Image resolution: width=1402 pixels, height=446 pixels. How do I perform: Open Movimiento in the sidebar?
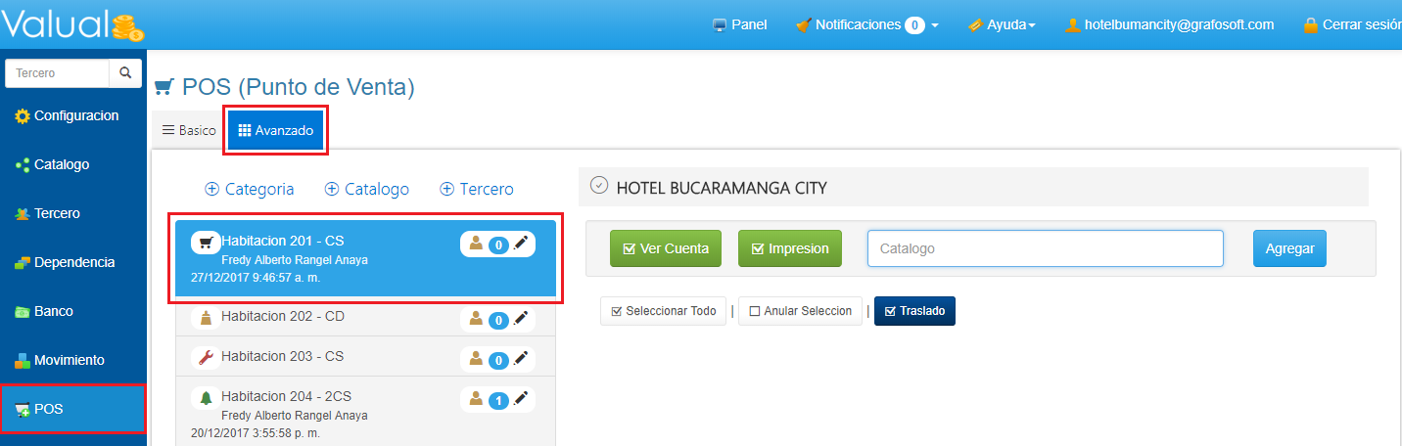(69, 360)
